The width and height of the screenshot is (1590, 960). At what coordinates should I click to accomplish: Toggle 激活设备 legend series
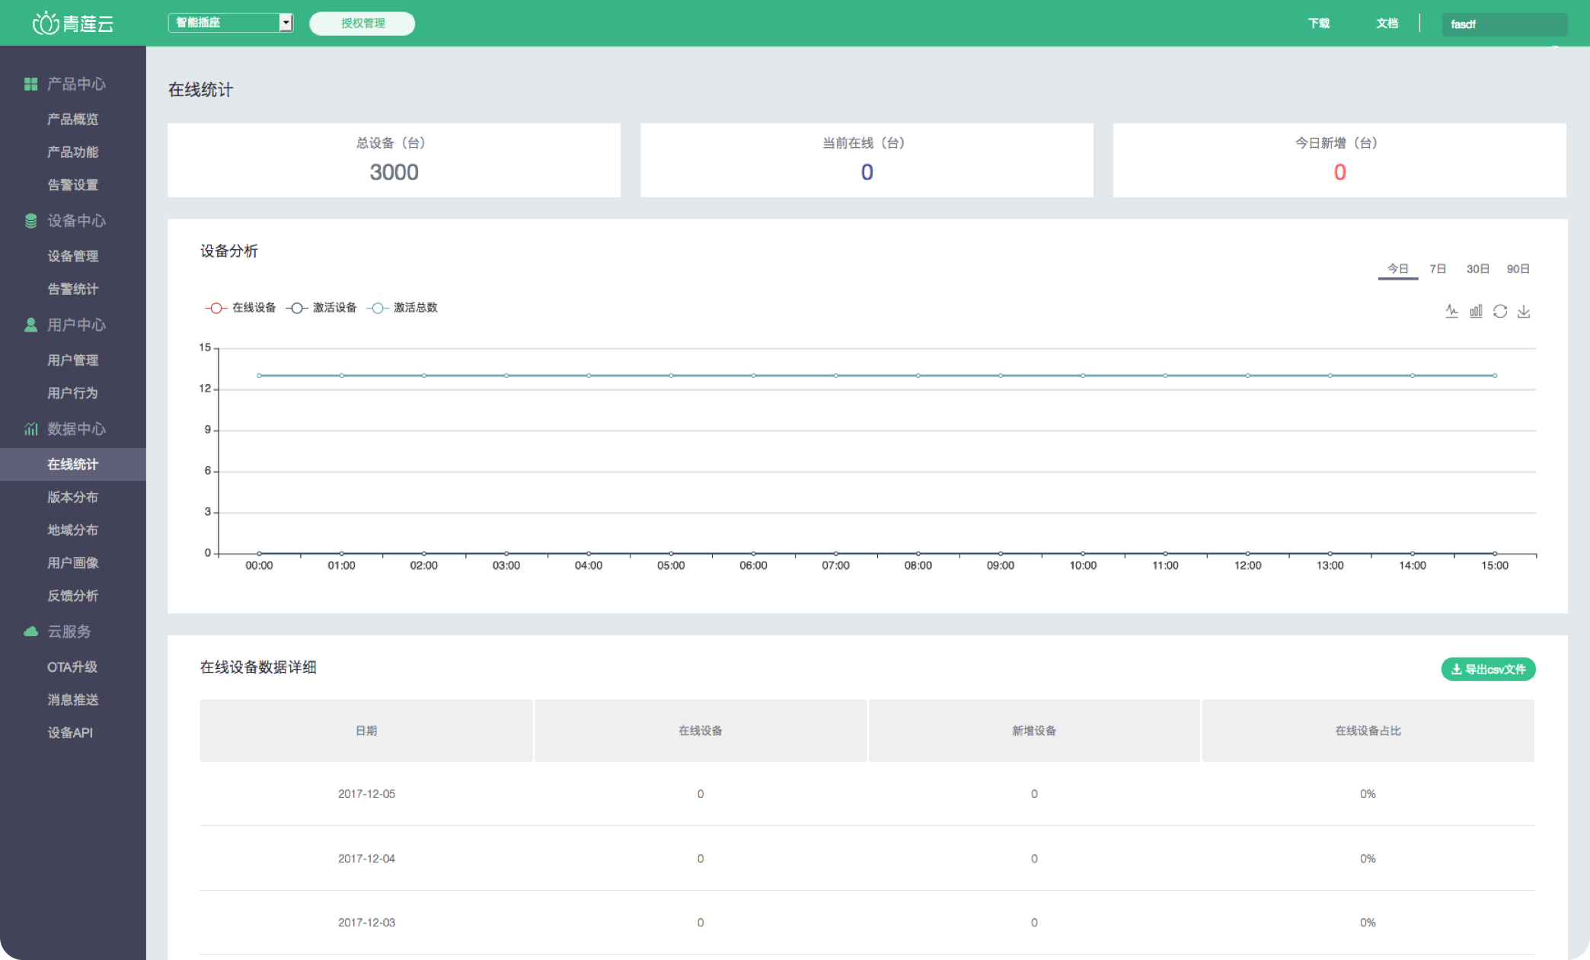321,308
